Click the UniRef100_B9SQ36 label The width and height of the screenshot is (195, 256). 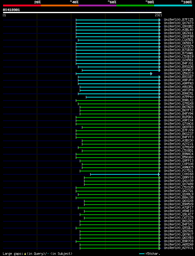click(x=179, y=67)
